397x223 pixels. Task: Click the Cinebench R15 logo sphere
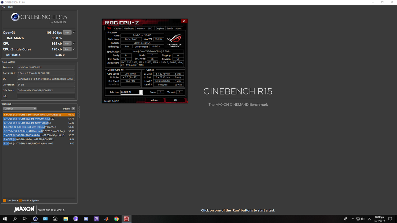(x=15, y=17)
